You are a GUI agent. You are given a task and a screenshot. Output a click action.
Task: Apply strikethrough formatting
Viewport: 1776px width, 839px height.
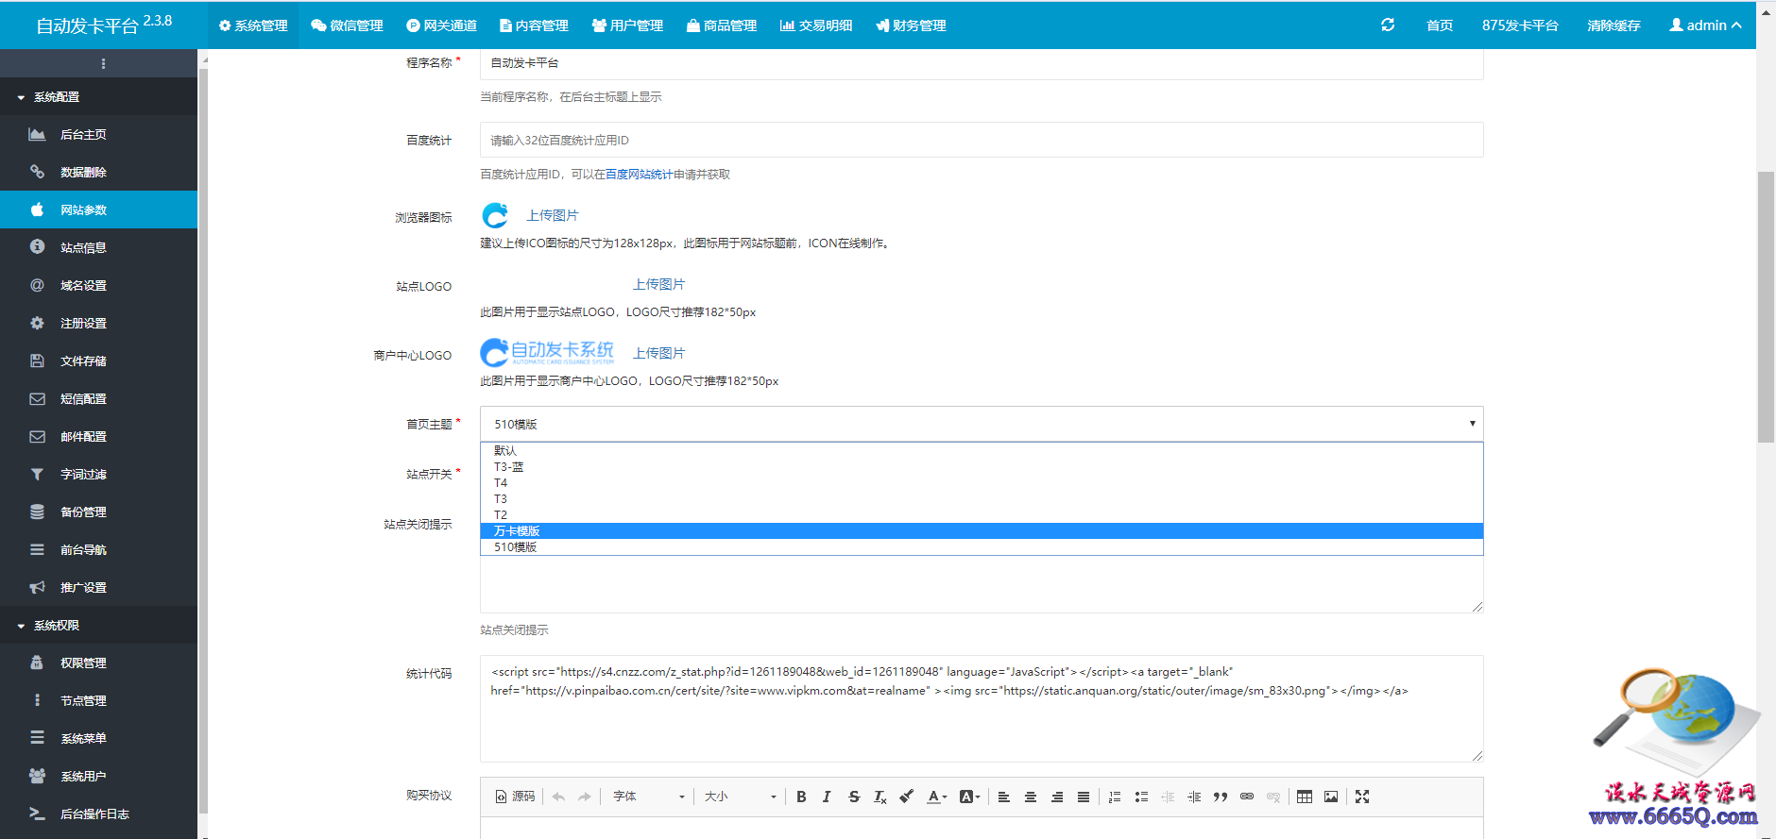click(x=854, y=797)
